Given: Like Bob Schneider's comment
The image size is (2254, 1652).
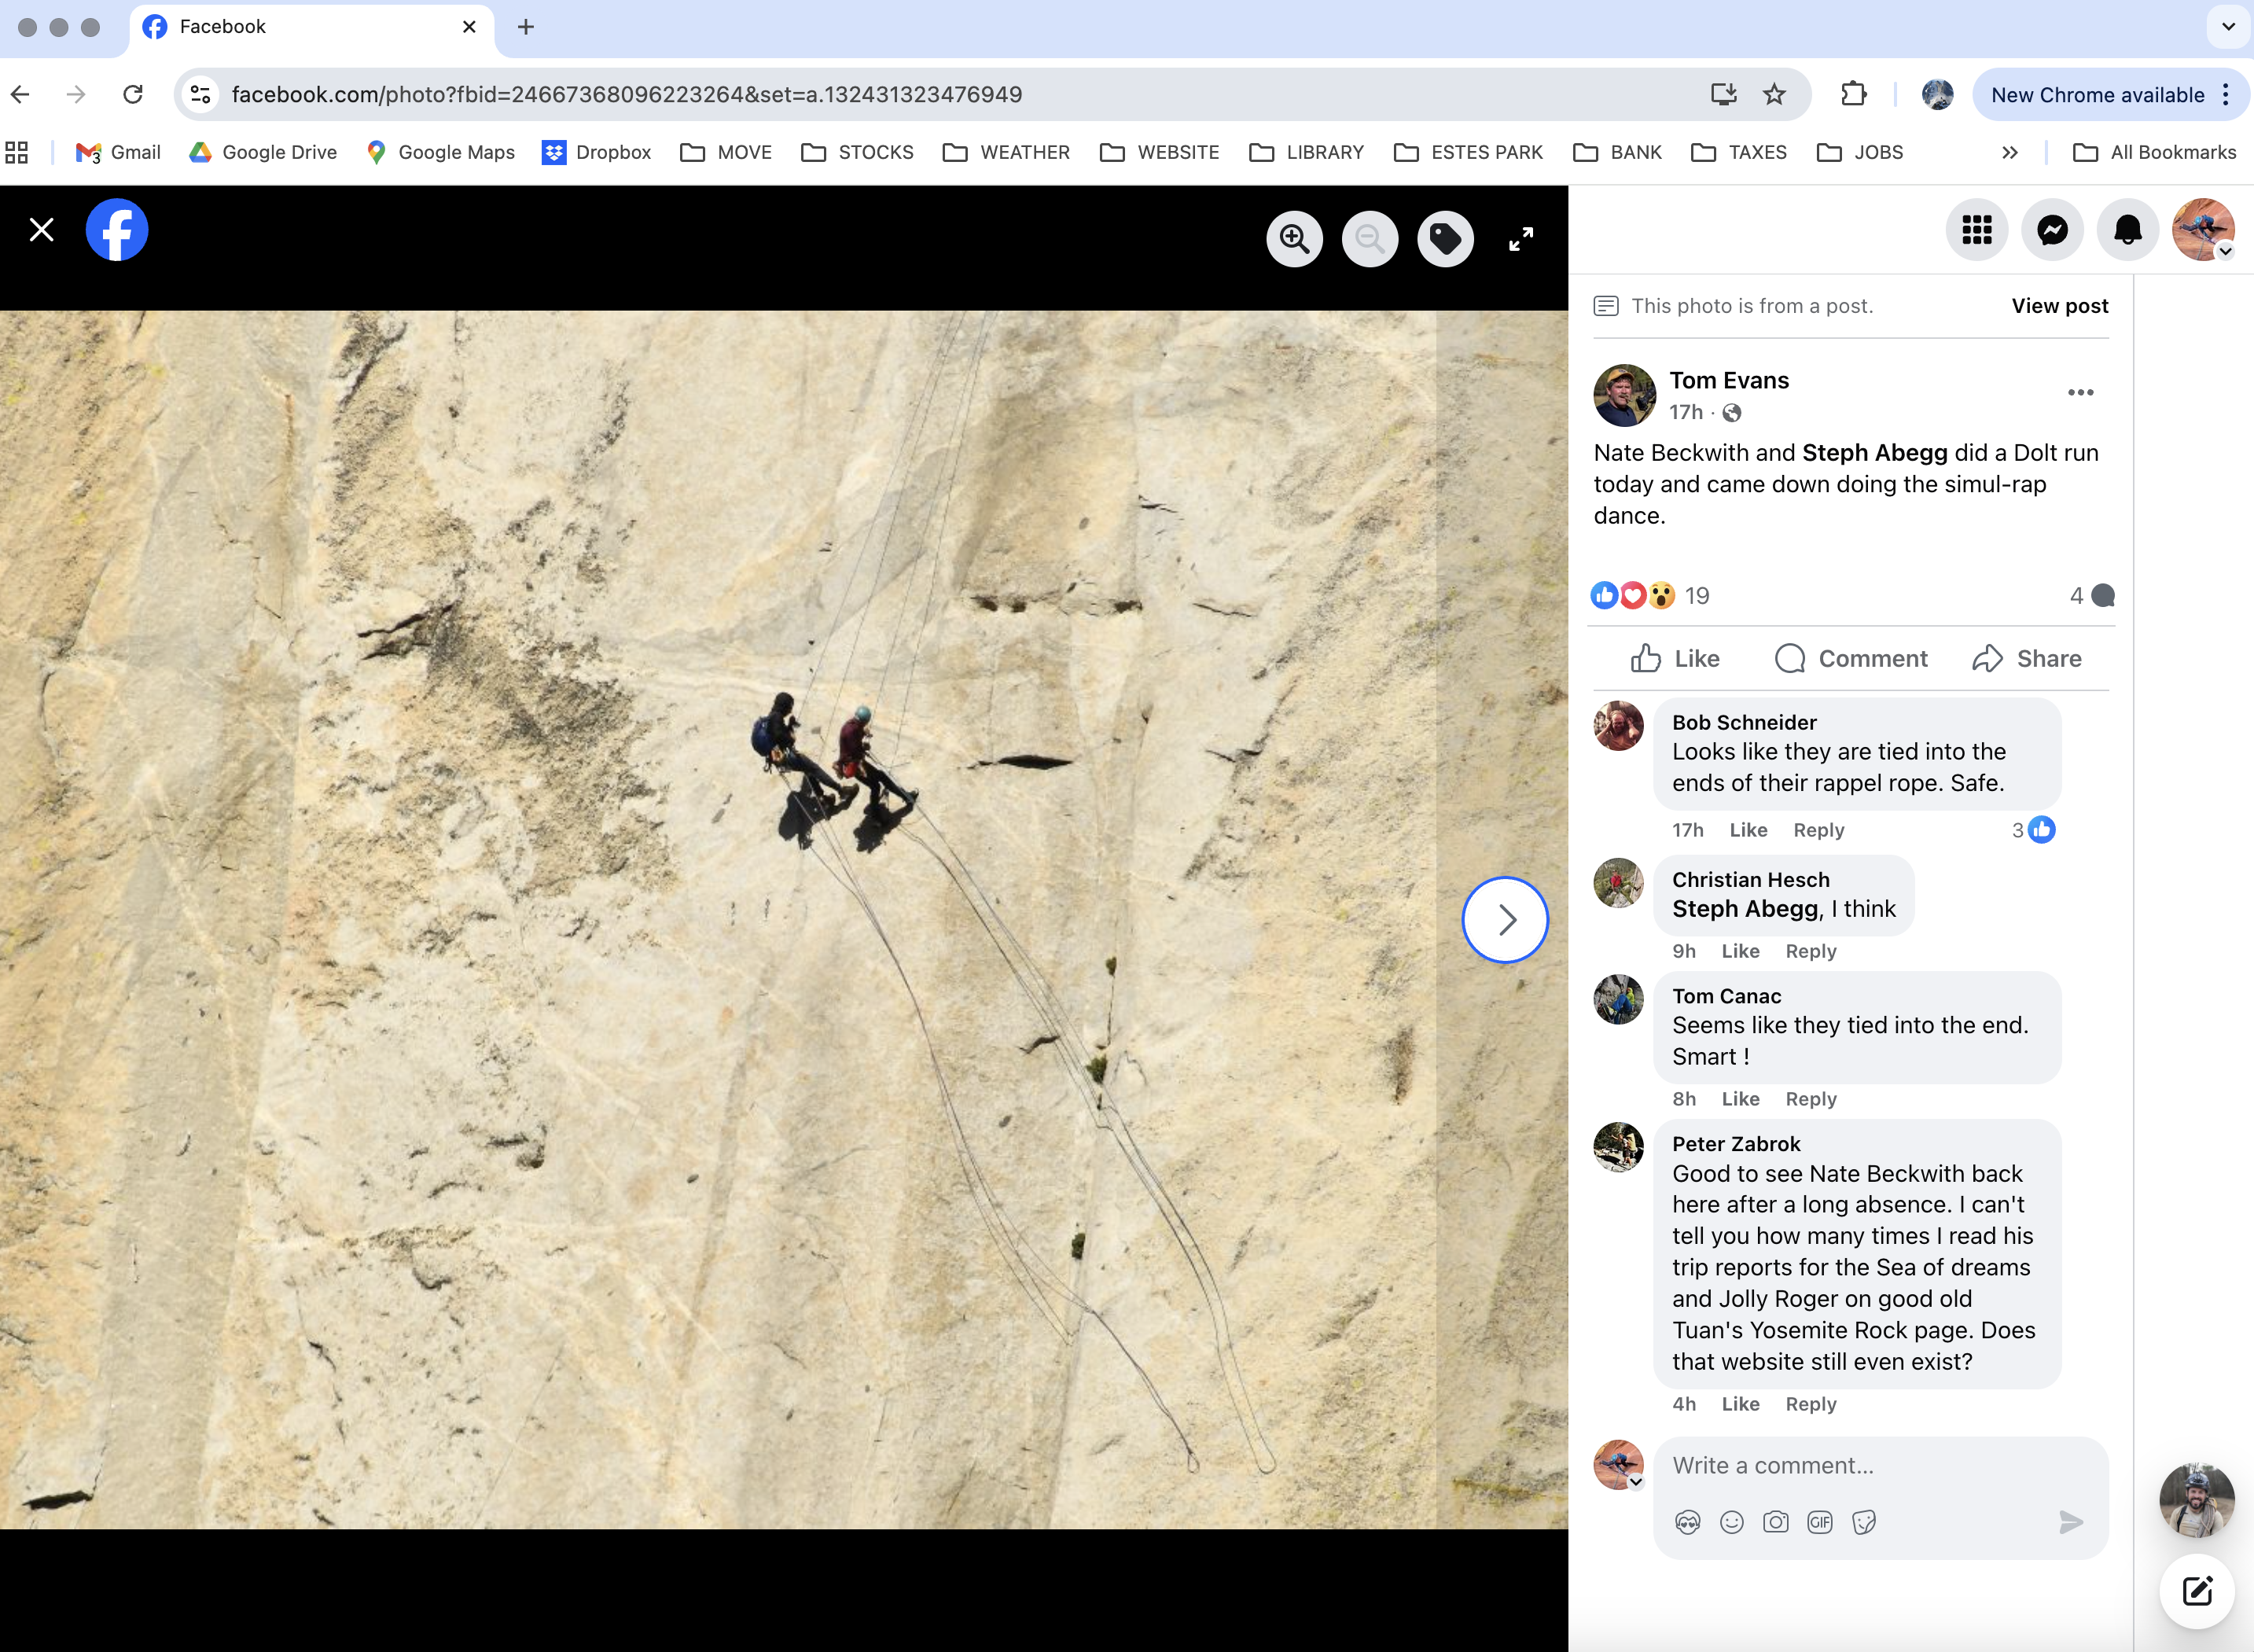Looking at the screenshot, I should click(x=1748, y=830).
